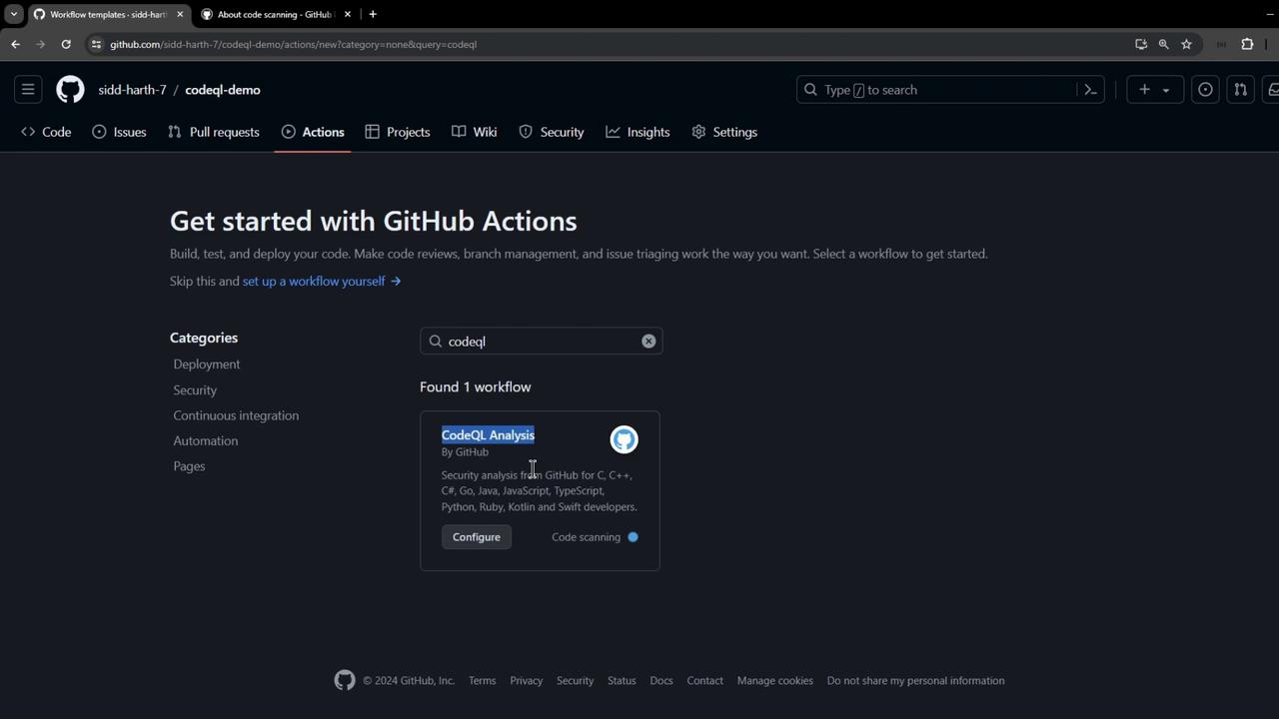The image size is (1279, 719).
Task: Focus the codeql workflow search field
Action: 541,342
